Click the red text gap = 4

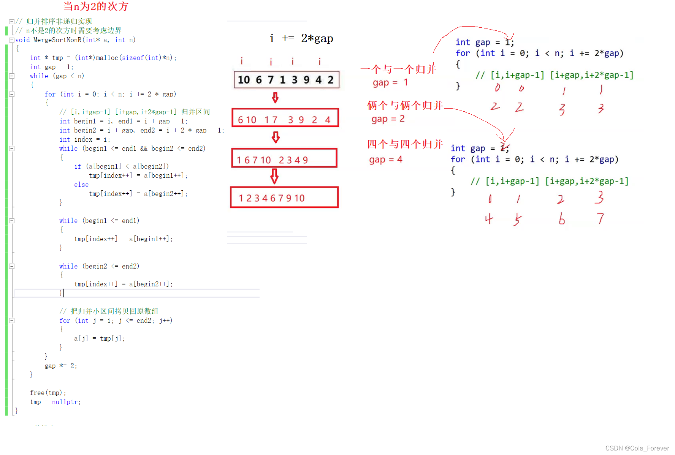point(386,160)
